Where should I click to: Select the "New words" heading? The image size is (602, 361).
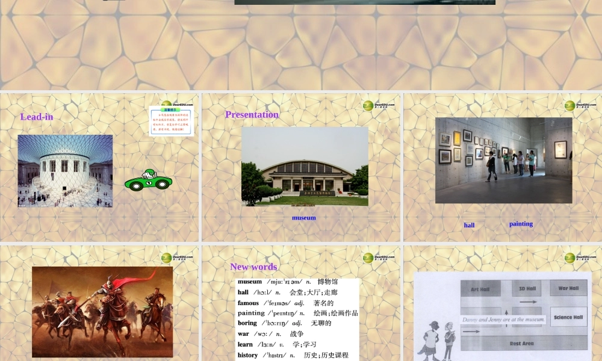253,267
